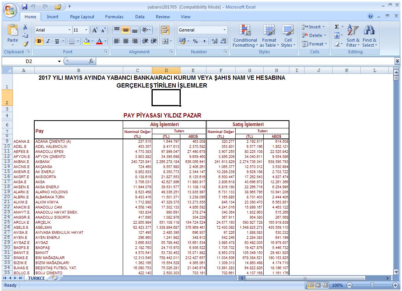Click zoom out minus button
The height and width of the screenshot is (291, 402).
coord(349,285)
